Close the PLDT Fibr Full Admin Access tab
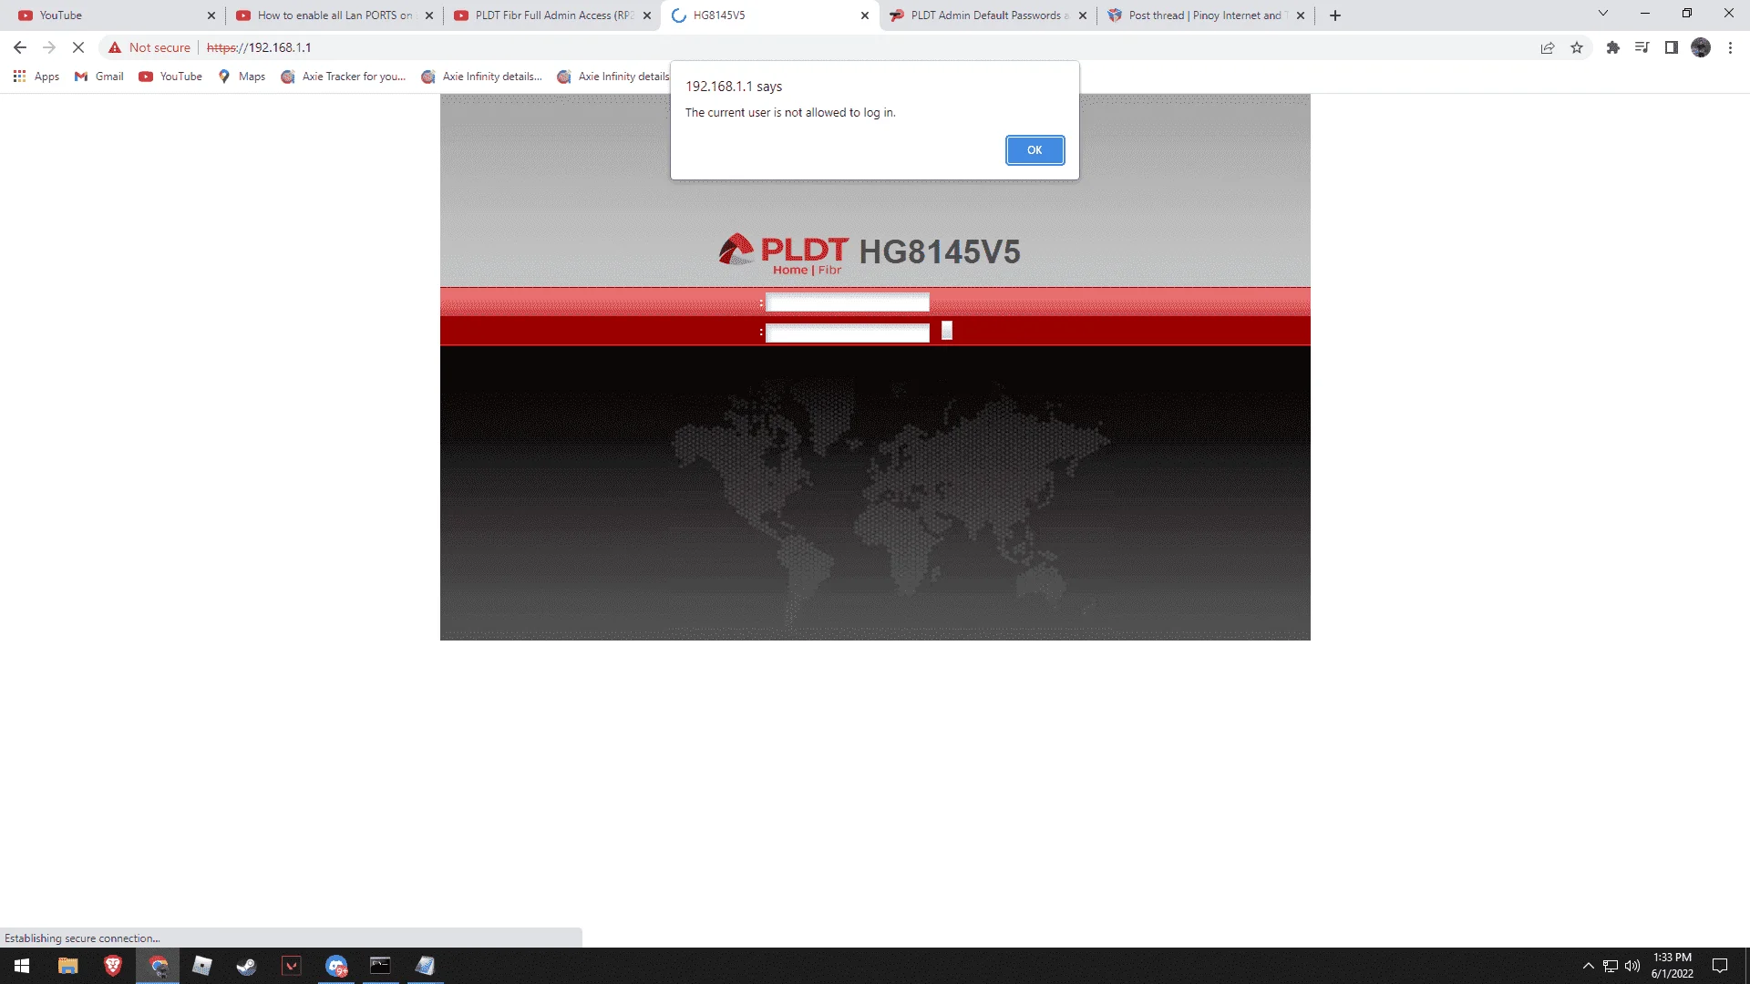The image size is (1750, 984). [647, 15]
